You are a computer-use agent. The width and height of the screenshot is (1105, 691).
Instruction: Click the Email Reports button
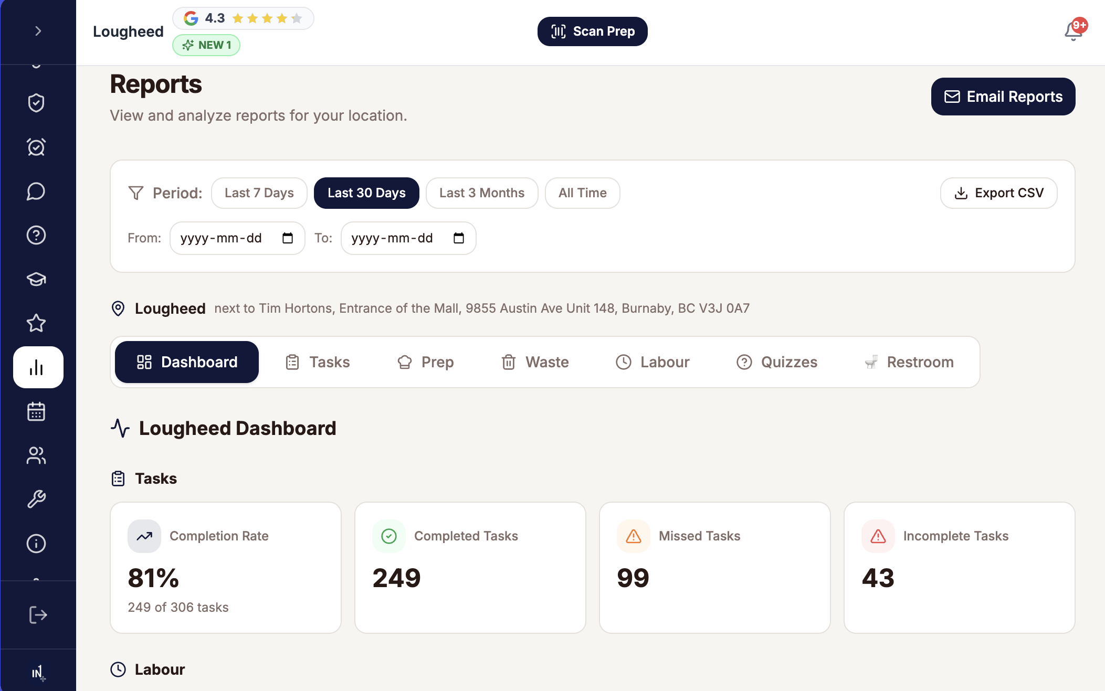[x=1003, y=97]
